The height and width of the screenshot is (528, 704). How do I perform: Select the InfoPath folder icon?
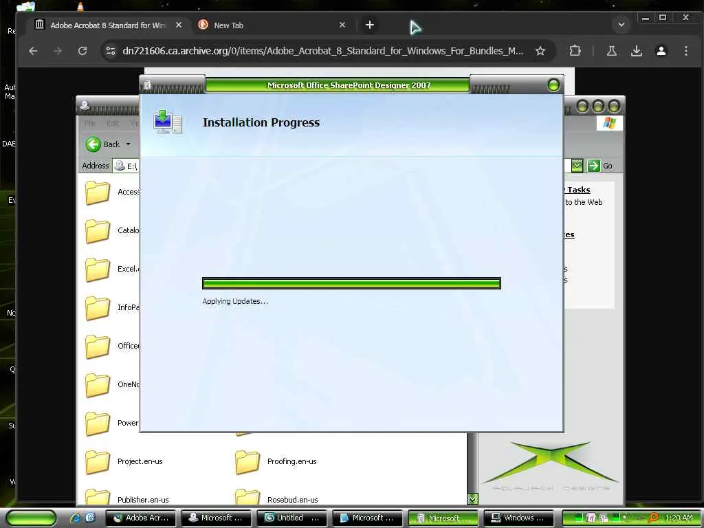tap(98, 308)
